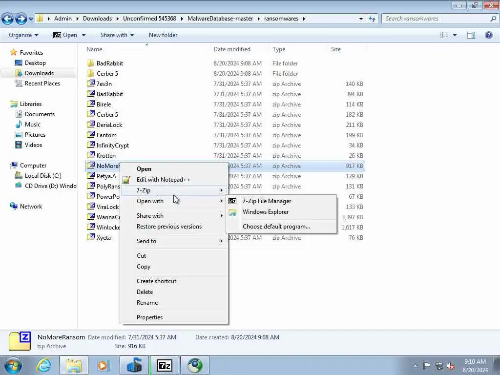Click the 7z icon in Open toolbar button
500x375 pixels.
[57, 35]
